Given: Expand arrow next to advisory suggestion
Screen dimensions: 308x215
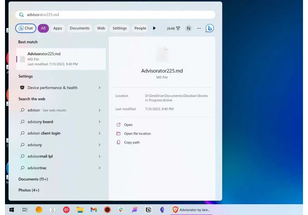Looking at the screenshot, I should coord(100,145).
